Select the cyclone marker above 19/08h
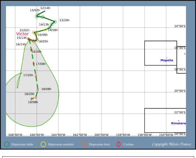This screenshot has width=196, height=158. coord(32,99)
